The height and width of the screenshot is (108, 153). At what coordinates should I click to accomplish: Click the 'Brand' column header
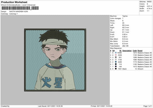140,51
